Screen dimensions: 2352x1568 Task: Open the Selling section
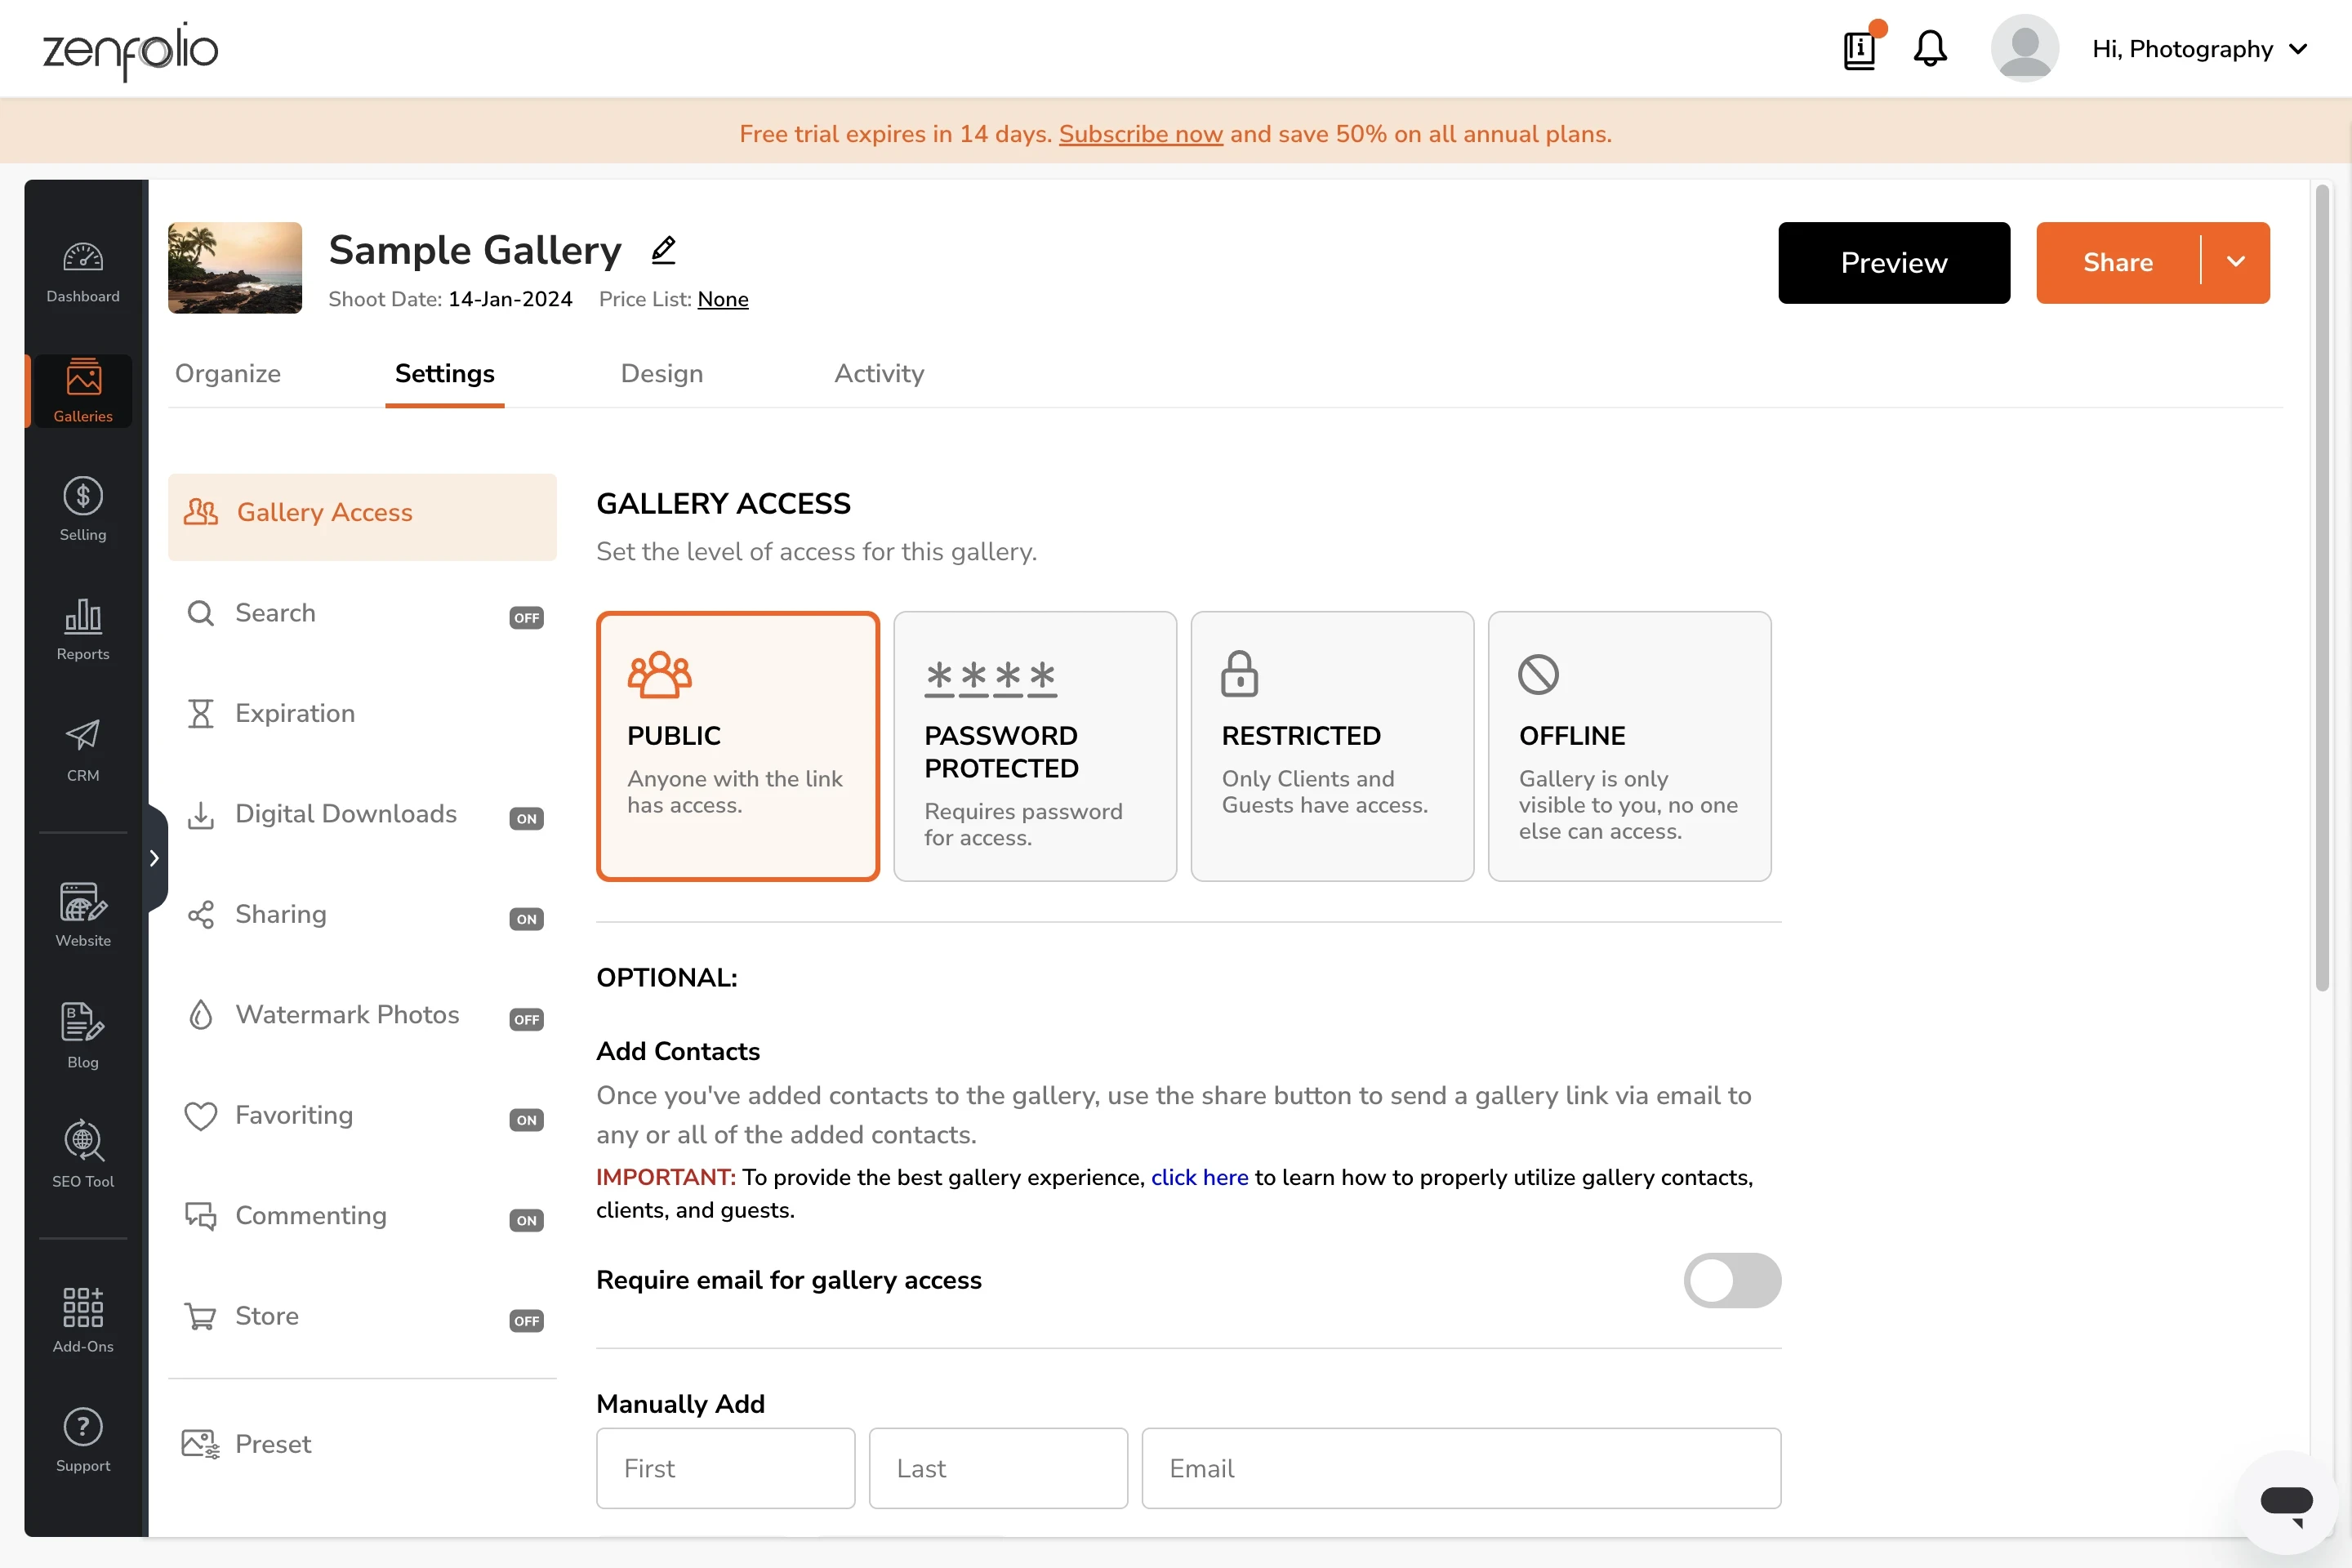click(x=82, y=510)
